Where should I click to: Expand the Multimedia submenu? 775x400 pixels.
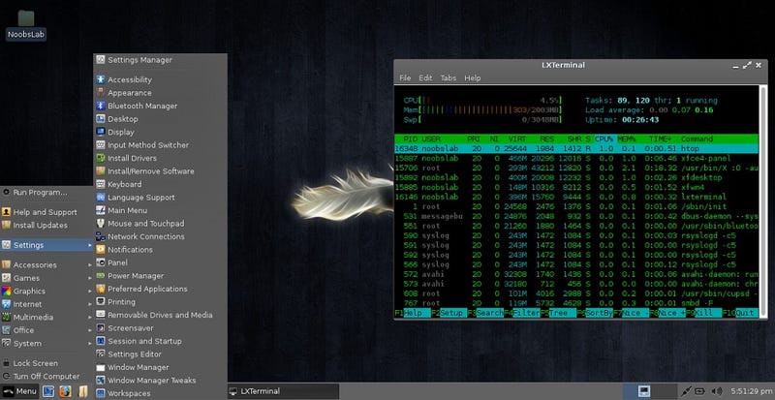coord(46,318)
